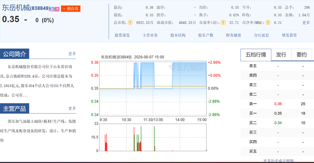314x163 pixels.
Task: Click the 主营产品 description starting 蒸压加气混凝土砌块
Action: [38, 131]
